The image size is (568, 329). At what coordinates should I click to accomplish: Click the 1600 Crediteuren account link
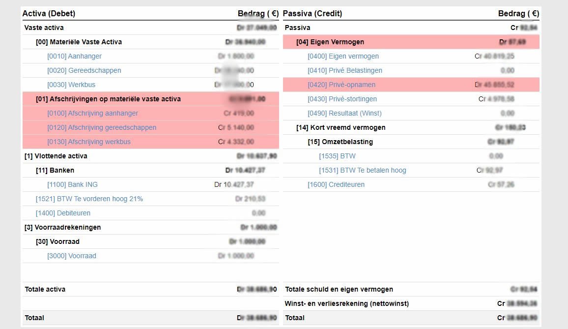point(336,184)
